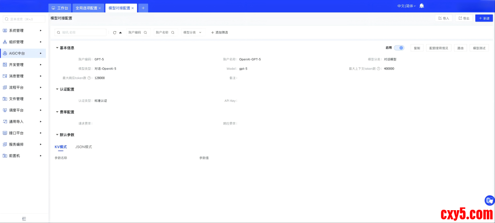
Task: Click the 账户编码 value GPT-5
Action: click(x=99, y=59)
